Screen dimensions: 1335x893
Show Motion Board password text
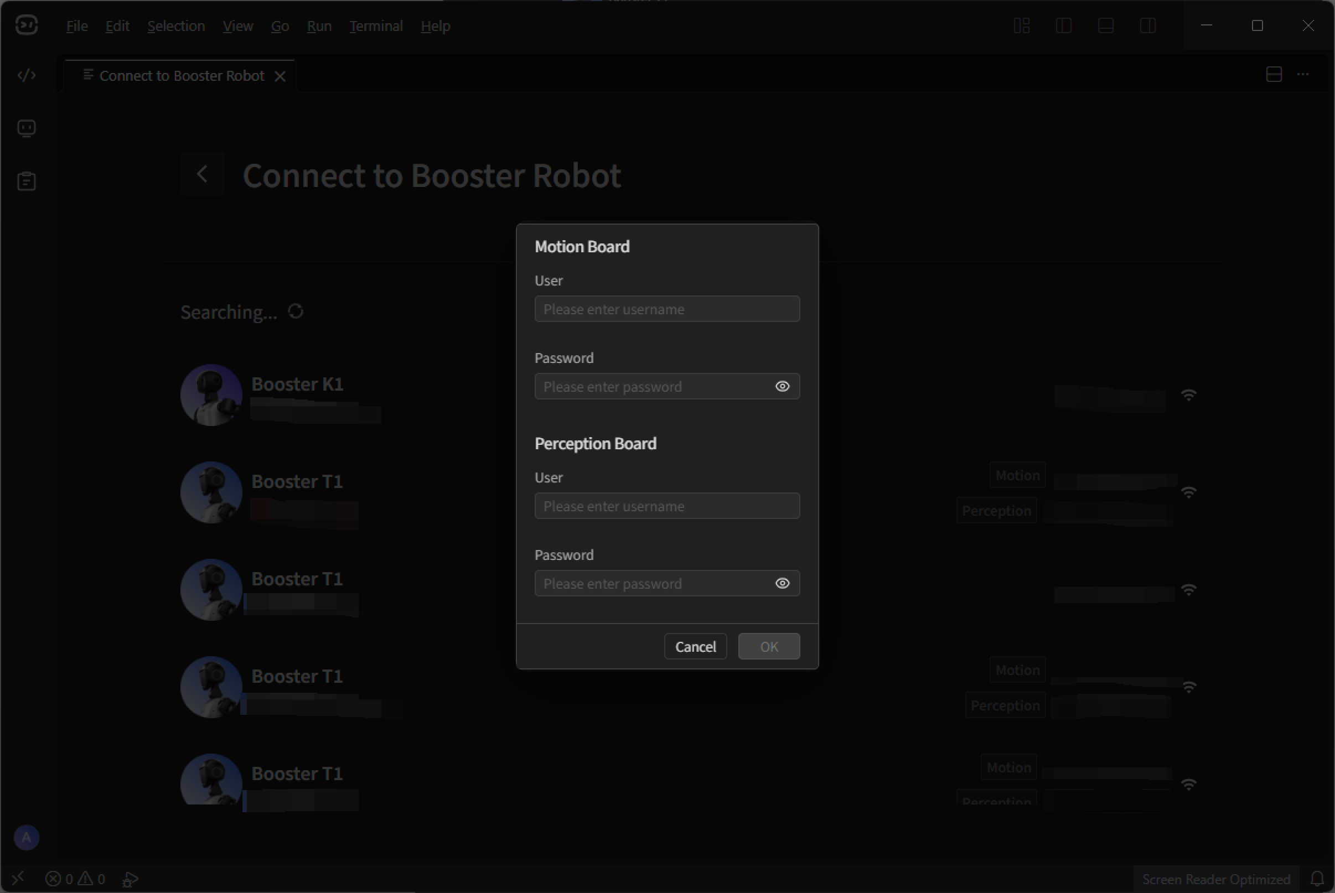pyautogui.click(x=783, y=386)
